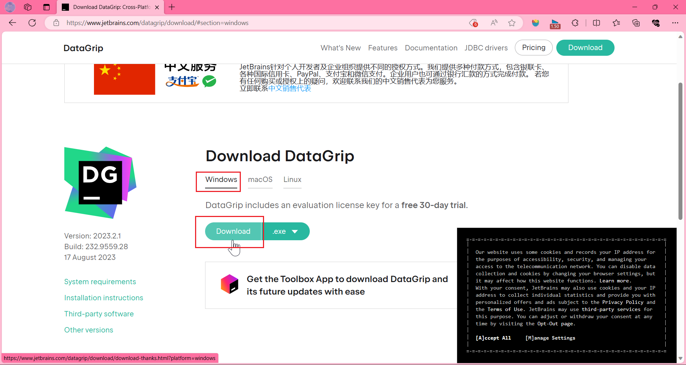Select the Windows platform tab
Viewport: 686px width, 365px height.
tap(221, 179)
